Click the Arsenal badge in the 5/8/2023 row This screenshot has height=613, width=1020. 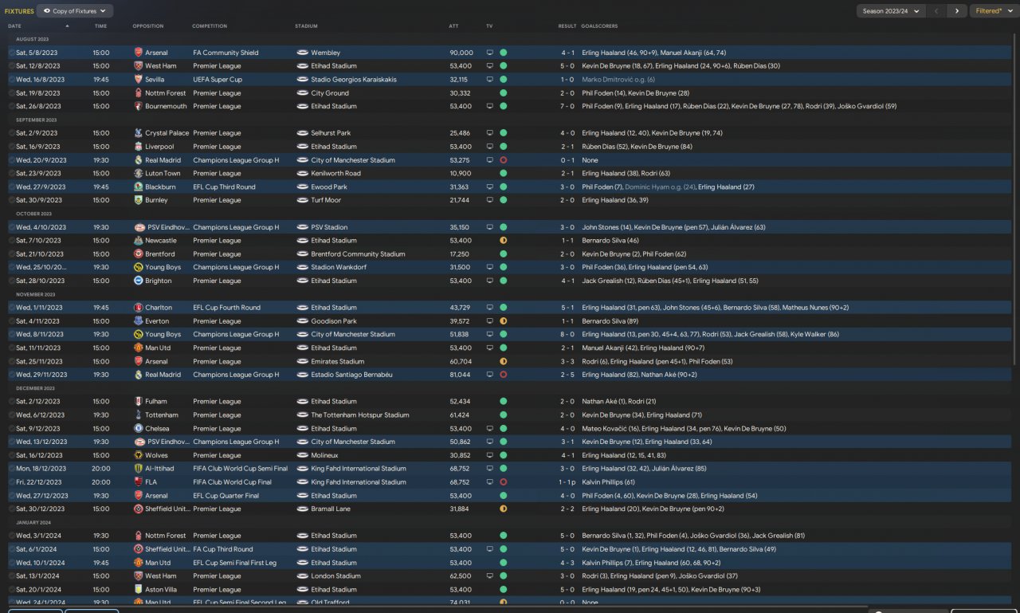pyautogui.click(x=139, y=53)
